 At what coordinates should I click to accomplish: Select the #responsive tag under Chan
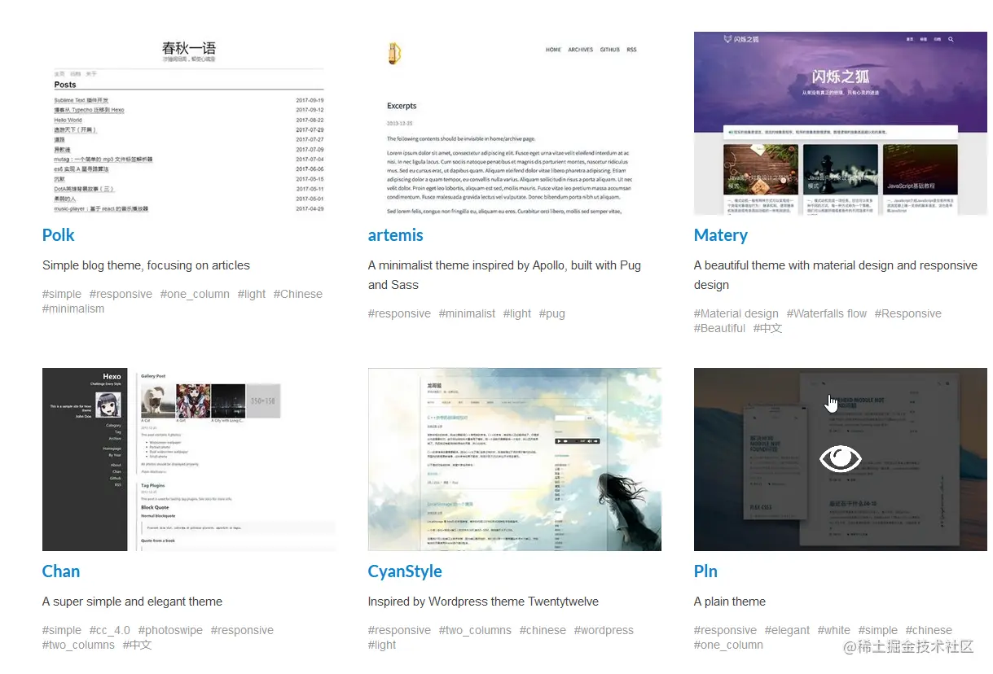(242, 630)
